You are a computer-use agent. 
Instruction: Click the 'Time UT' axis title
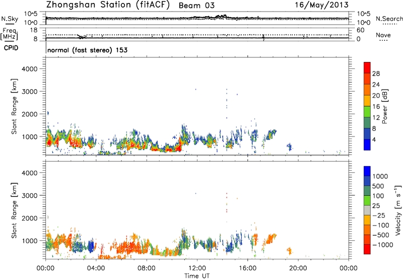tap(197, 276)
